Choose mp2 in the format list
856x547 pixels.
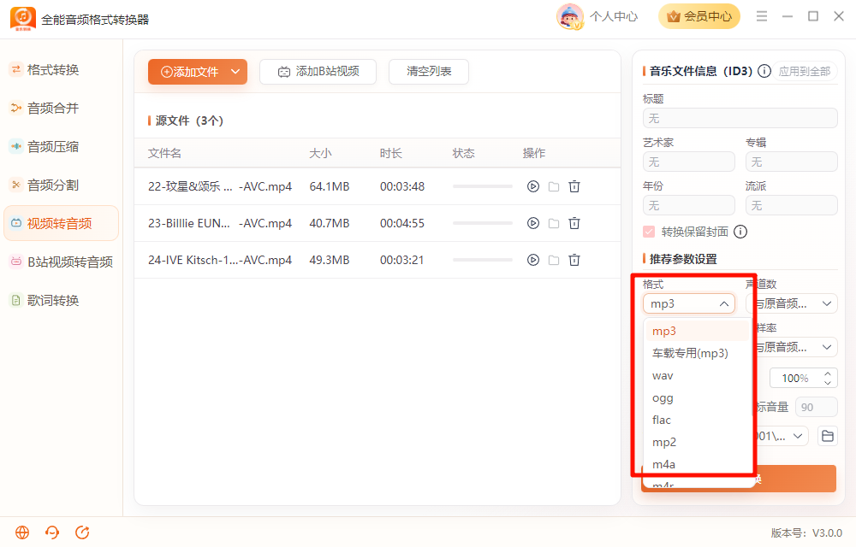coord(697,442)
